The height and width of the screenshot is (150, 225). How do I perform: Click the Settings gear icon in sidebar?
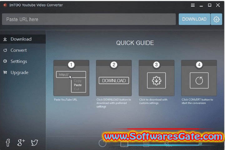click(x=5, y=61)
